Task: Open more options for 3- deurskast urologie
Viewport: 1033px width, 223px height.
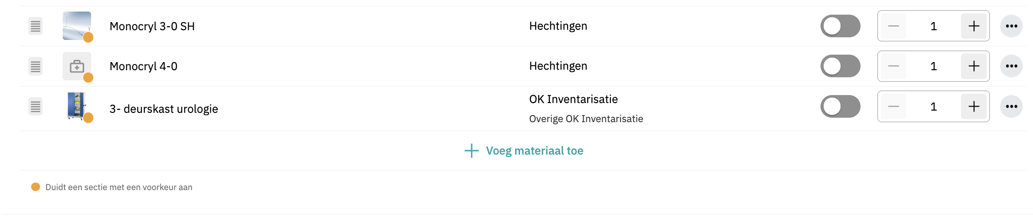Action: pyautogui.click(x=1011, y=107)
